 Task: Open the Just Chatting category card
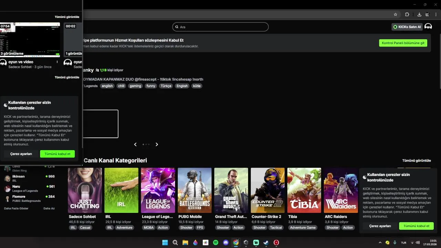point(85,190)
